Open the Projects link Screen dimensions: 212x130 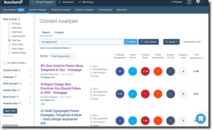(176, 2)
